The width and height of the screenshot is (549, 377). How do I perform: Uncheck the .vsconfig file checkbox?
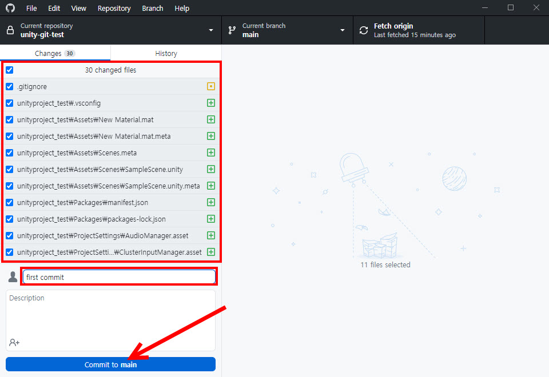tap(10, 103)
